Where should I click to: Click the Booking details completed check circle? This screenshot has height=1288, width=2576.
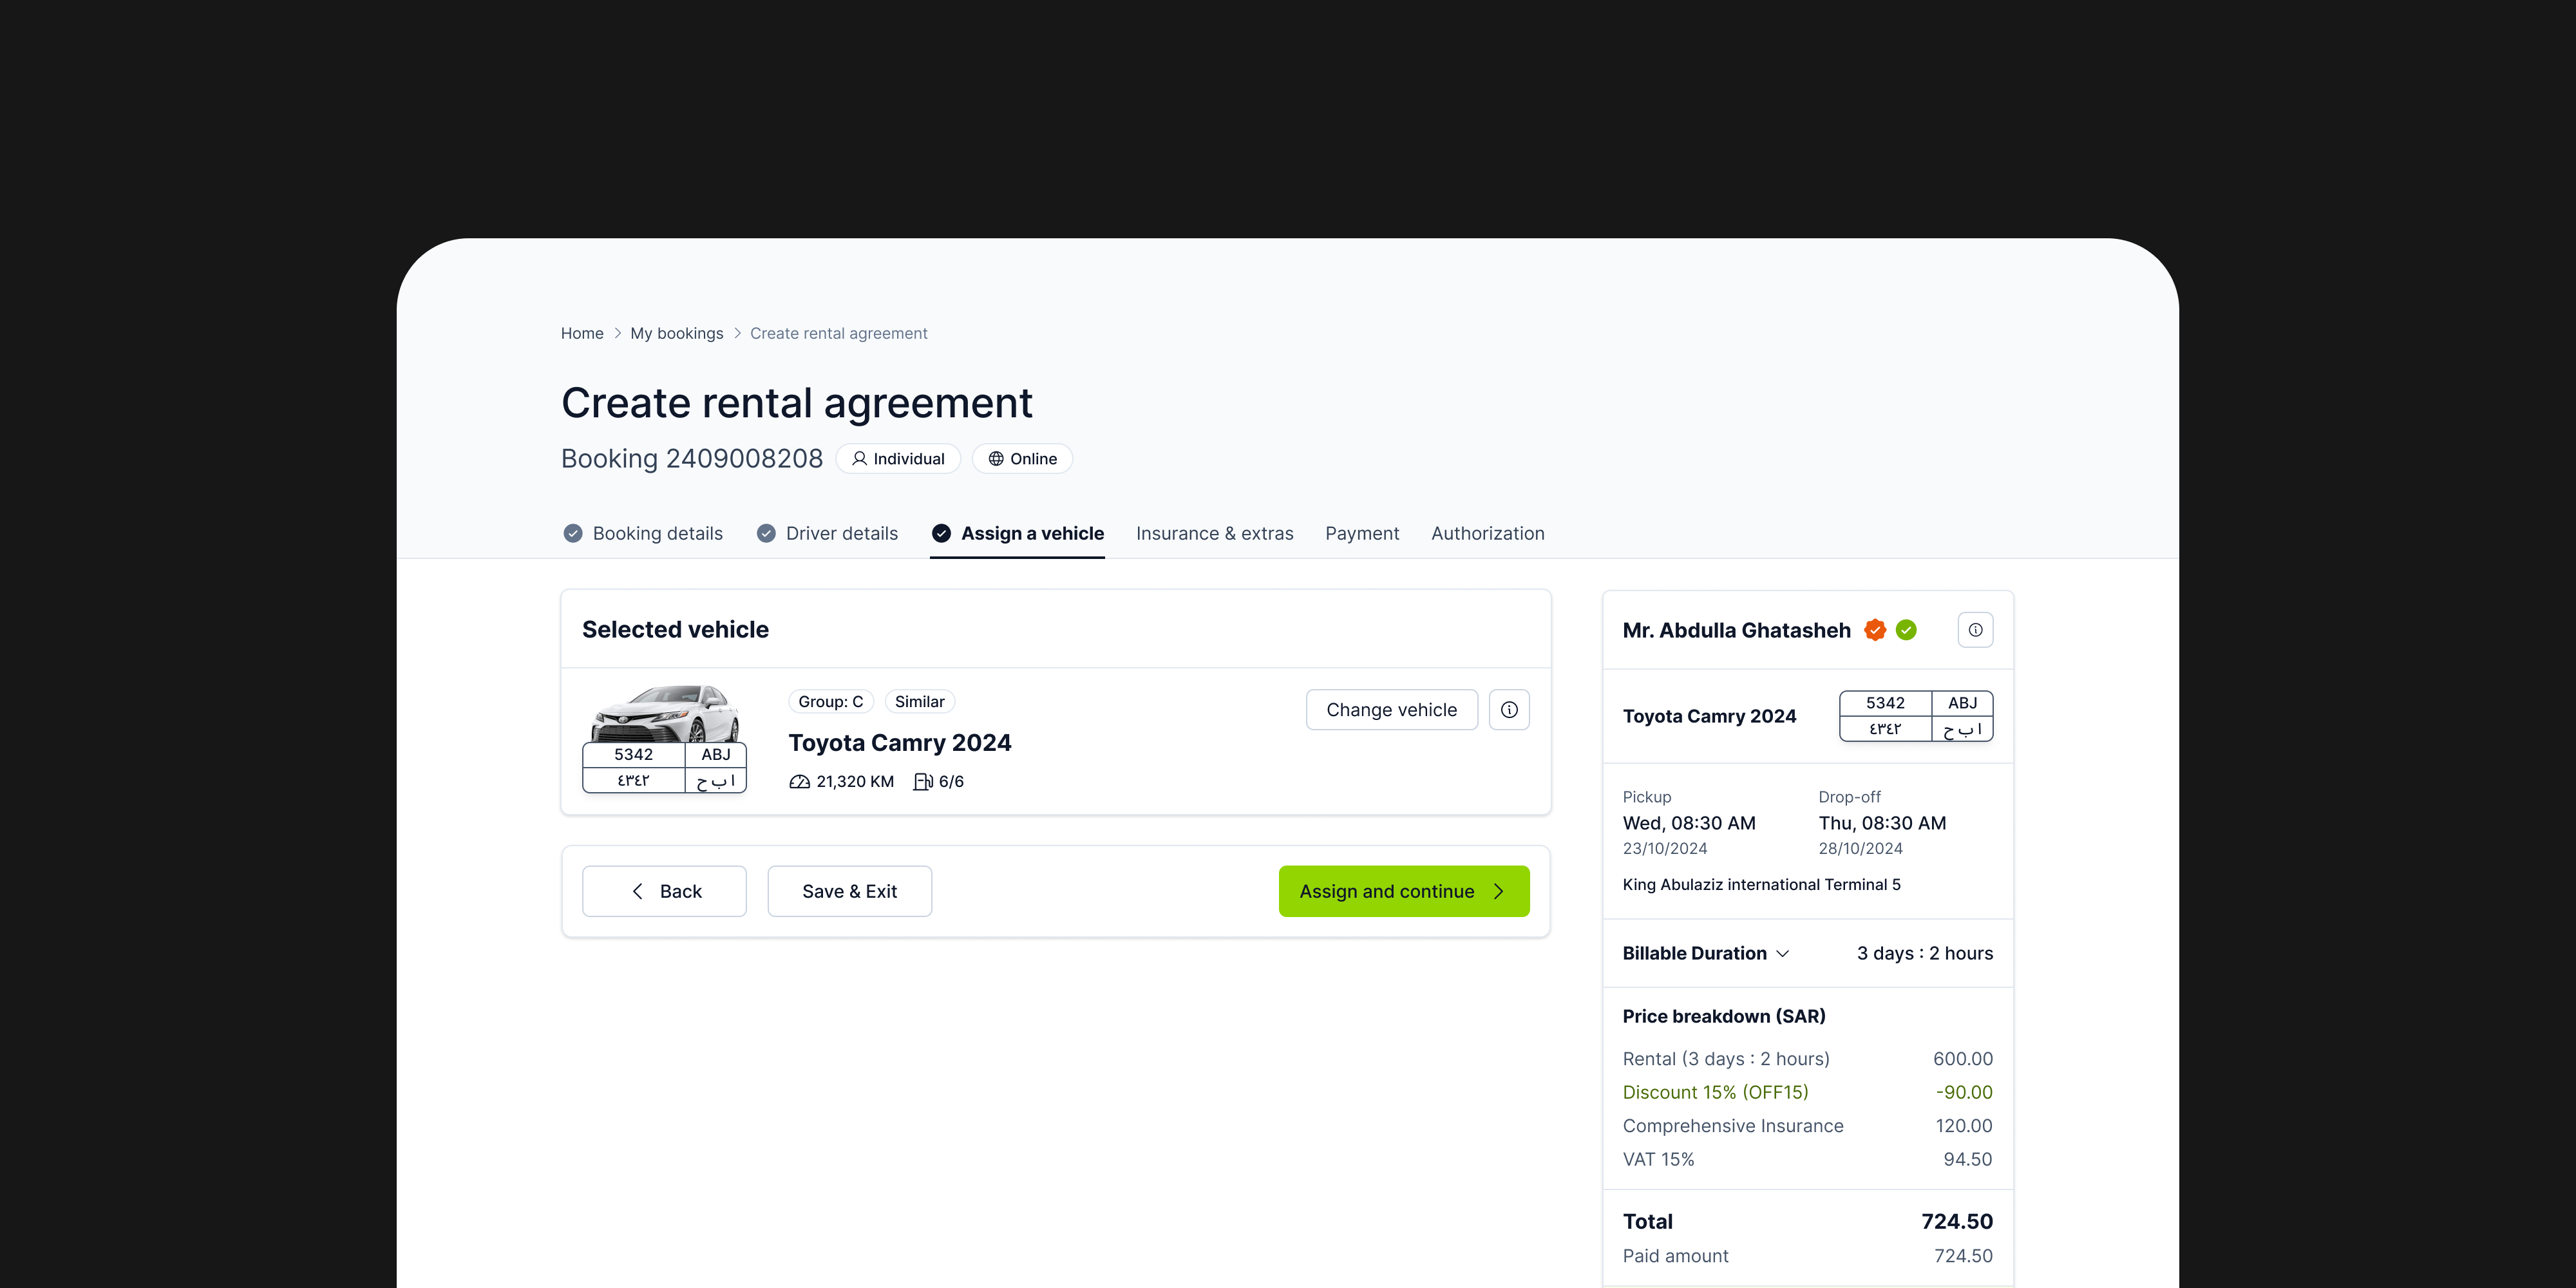tap(573, 534)
